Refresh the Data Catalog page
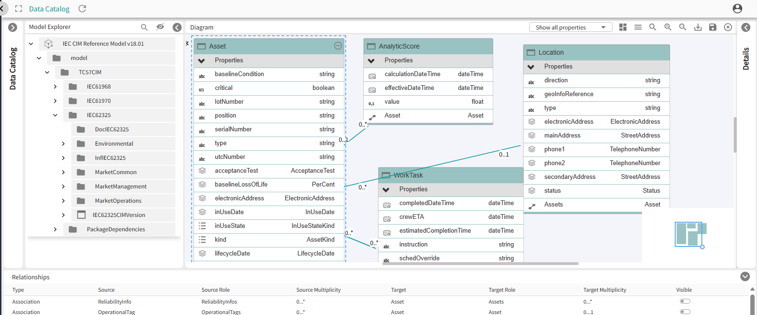 pyautogui.click(x=82, y=9)
